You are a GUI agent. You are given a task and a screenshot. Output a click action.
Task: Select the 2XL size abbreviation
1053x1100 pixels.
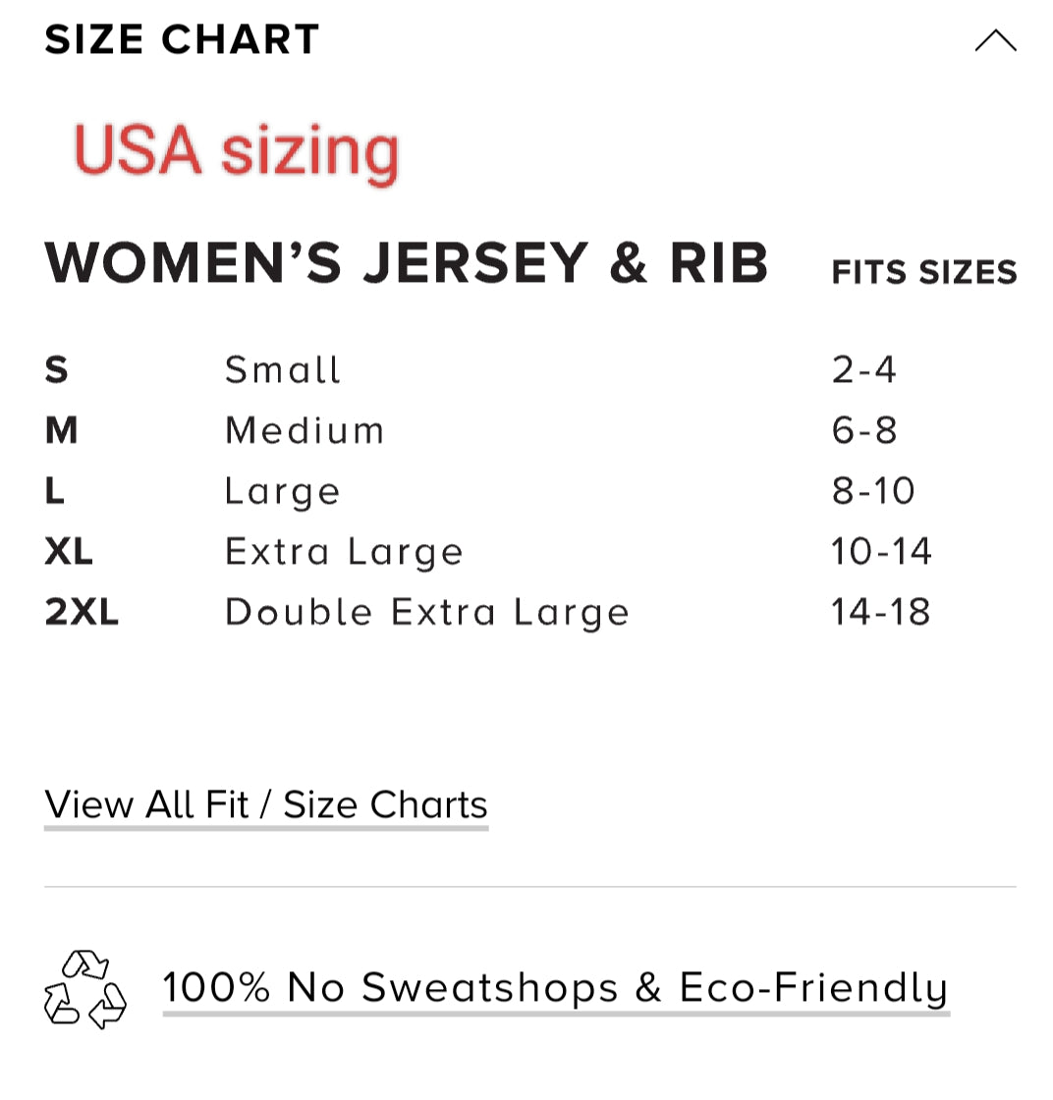(x=82, y=613)
